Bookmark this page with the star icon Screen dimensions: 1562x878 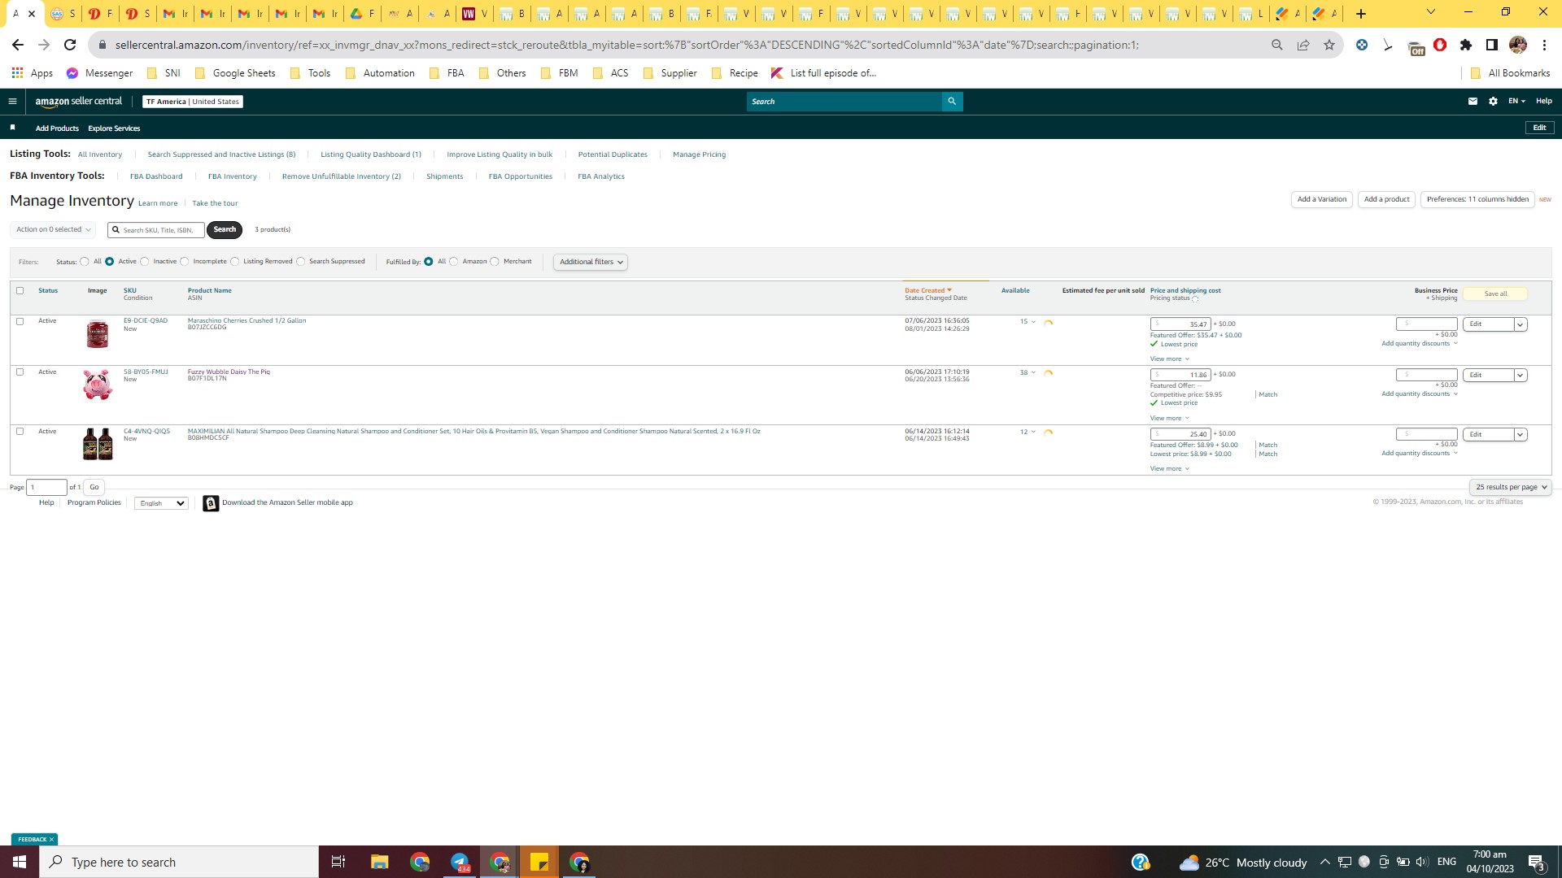(1329, 45)
